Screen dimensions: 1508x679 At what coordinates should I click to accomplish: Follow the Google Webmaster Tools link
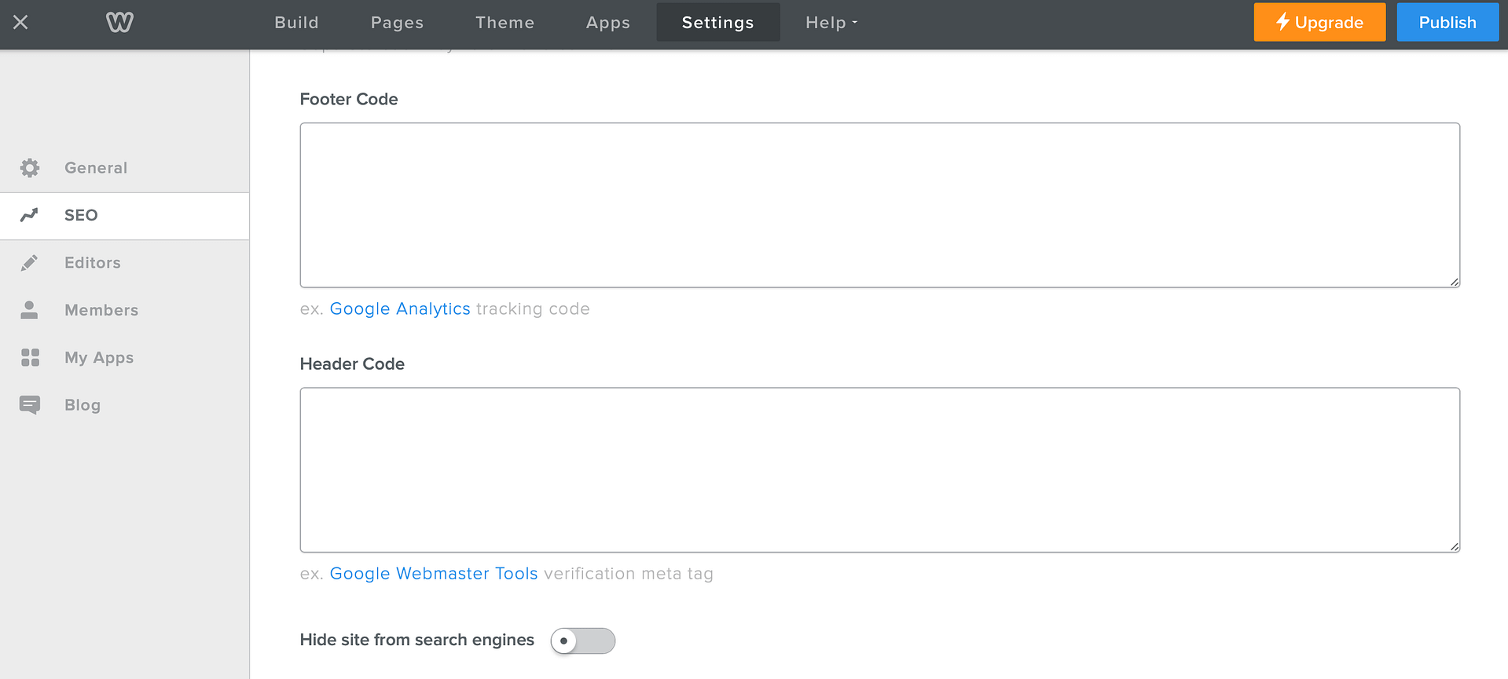[434, 574]
